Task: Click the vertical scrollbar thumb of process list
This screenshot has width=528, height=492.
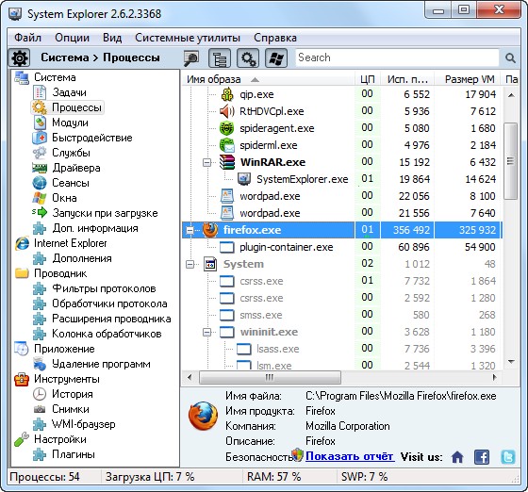Action: click(x=510, y=161)
